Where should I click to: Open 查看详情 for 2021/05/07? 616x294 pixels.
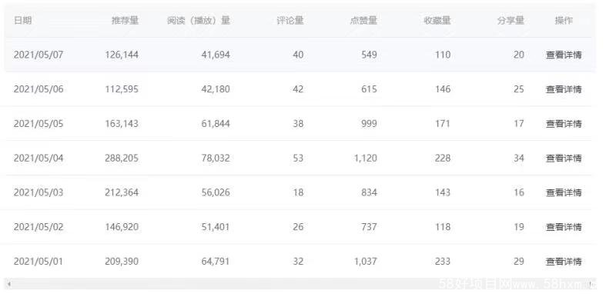tap(564, 55)
